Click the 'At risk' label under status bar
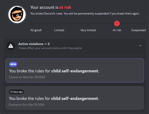This screenshot has height=114, width=149. [117, 30]
